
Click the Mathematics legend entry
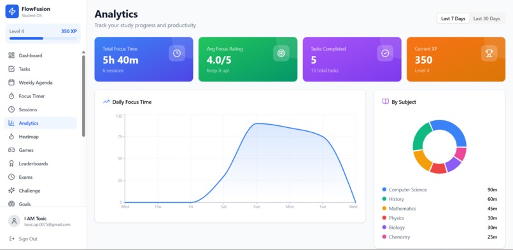pos(439,209)
